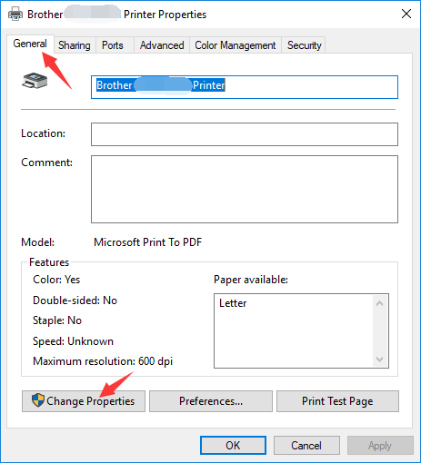Image resolution: width=421 pixels, height=463 pixels.
Task: Select Letter in Paper available list
Action: (233, 303)
